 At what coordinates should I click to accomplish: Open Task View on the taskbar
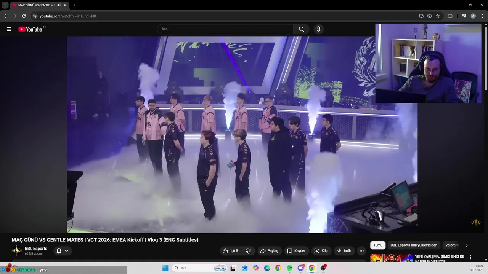tap(233, 268)
